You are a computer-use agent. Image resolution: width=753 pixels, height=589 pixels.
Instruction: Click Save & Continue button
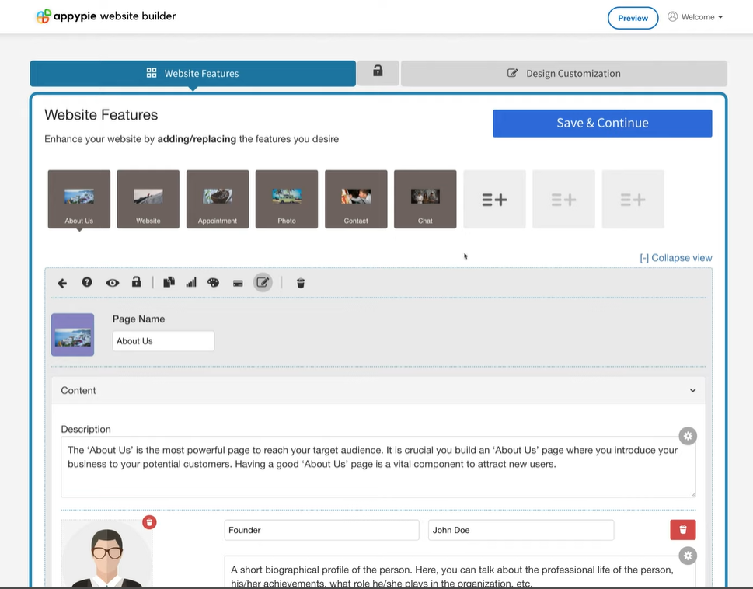(602, 124)
